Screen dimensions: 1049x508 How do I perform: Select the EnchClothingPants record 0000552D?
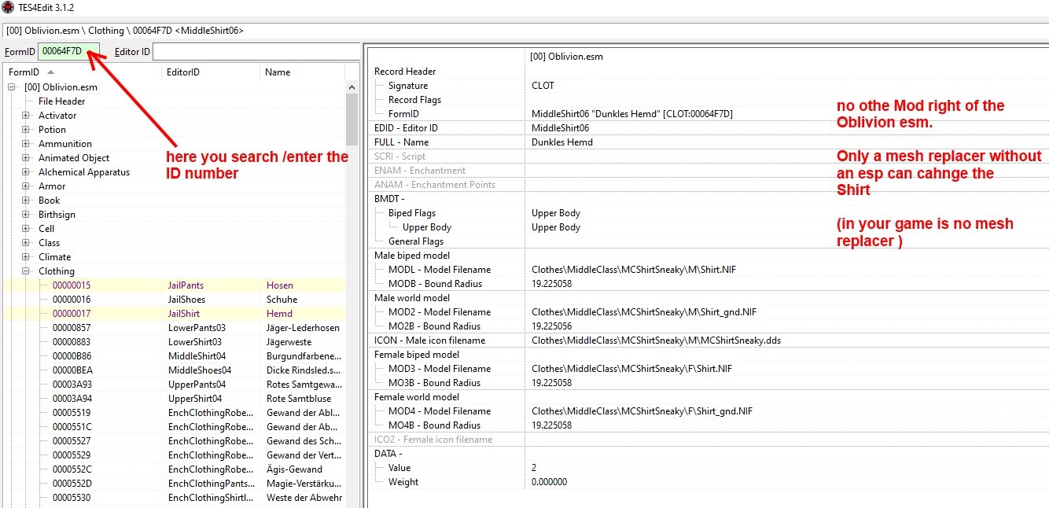[x=175, y=484]
